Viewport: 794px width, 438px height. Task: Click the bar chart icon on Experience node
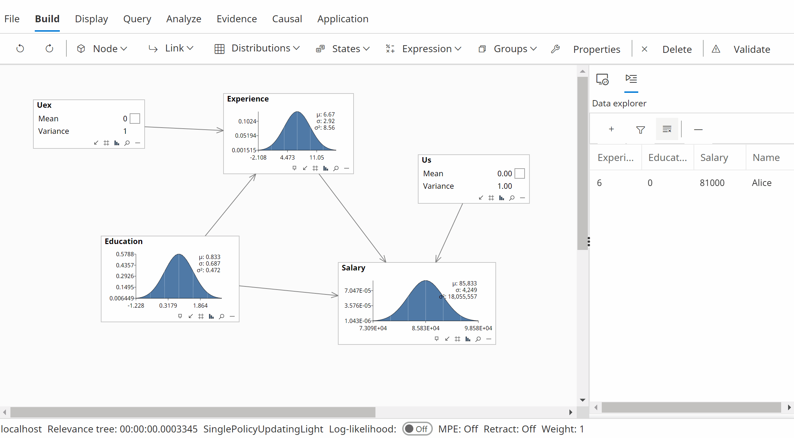[326, 168]
